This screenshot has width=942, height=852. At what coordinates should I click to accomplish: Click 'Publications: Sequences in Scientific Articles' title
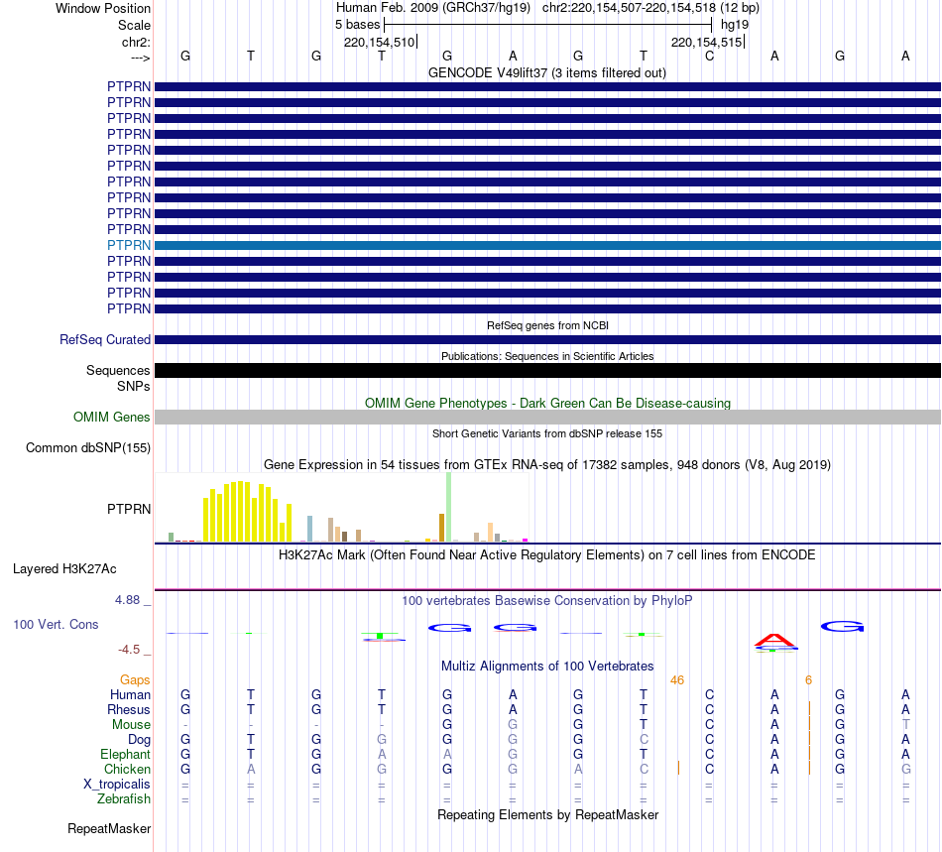[x=547, y=356]
